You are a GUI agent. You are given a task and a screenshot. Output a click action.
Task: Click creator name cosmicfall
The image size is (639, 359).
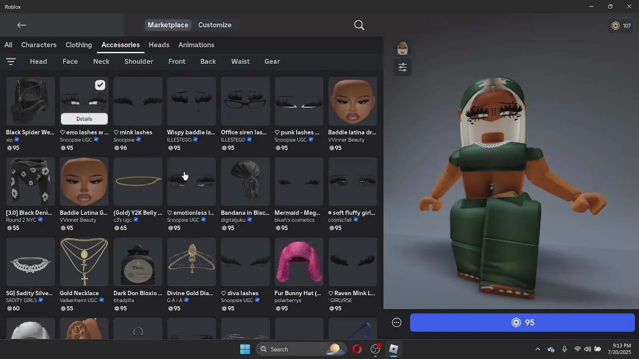340,220
